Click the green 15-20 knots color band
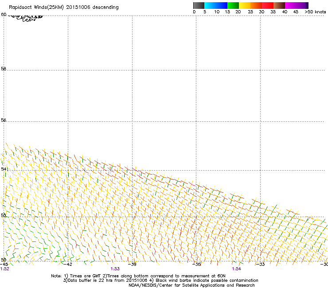 [233, 5]
